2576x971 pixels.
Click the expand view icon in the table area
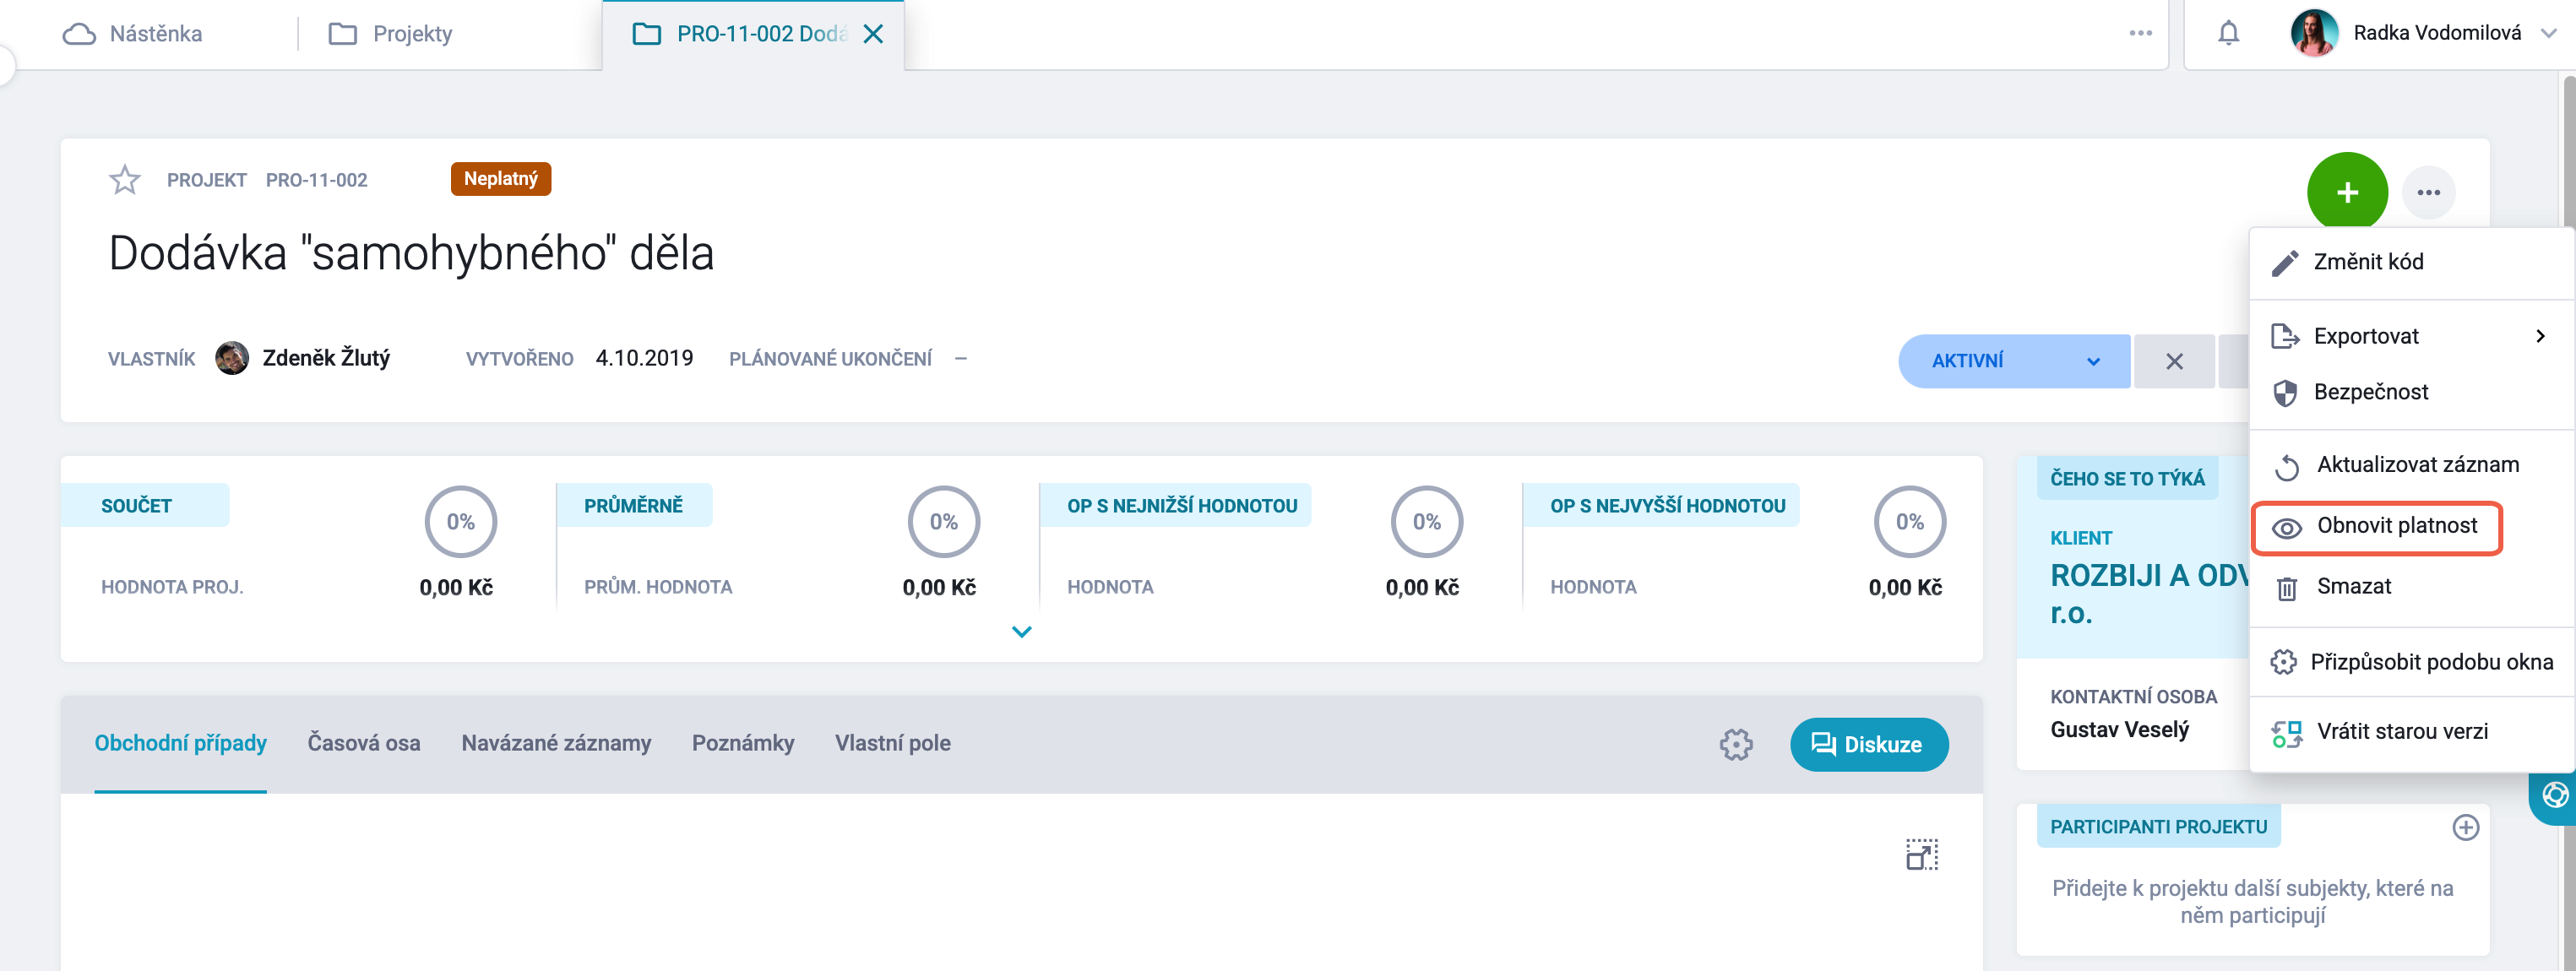pyautogui.click(x=1921, y=854)
